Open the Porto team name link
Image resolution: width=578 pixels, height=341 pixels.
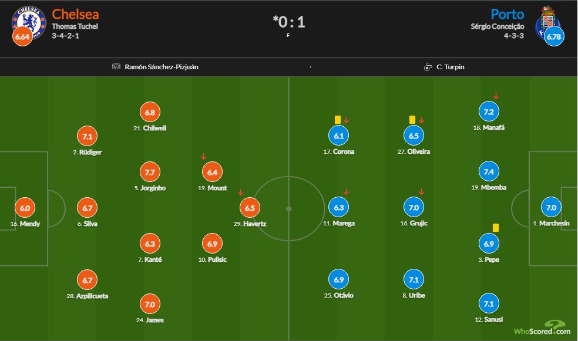[508, 14]
